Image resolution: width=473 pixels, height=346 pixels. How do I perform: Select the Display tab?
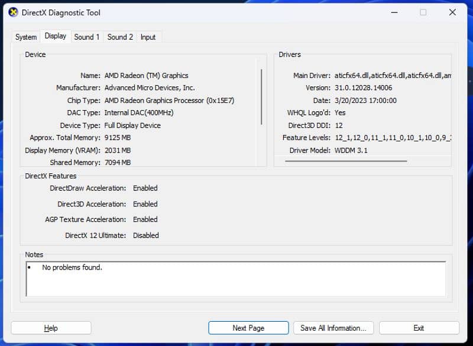pyautogui.click(x=56, y=36)
